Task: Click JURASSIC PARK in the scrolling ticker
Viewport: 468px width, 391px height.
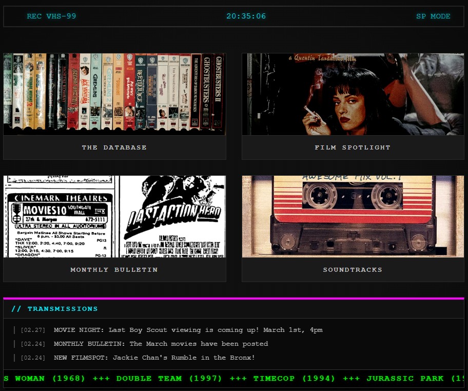Action: point(405,379)
